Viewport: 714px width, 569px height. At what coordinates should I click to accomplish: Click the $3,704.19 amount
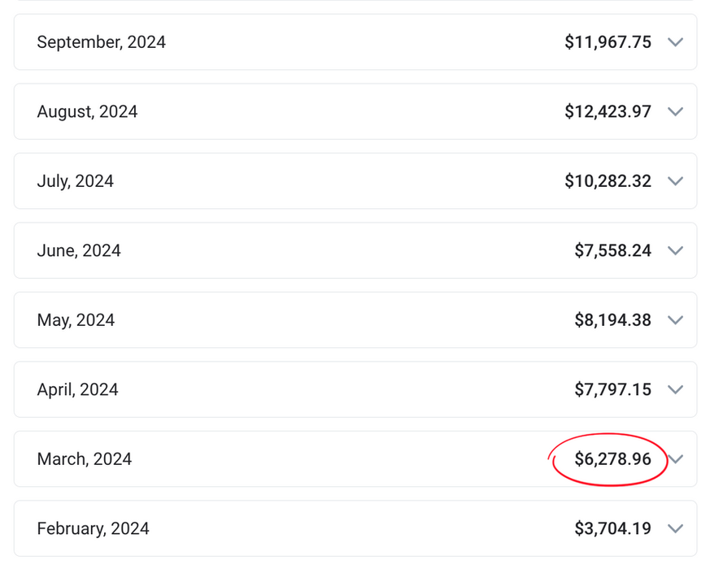(x=612, y=529)
